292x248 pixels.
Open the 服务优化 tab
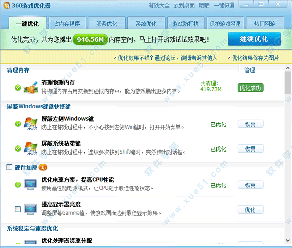pos(107,23)
